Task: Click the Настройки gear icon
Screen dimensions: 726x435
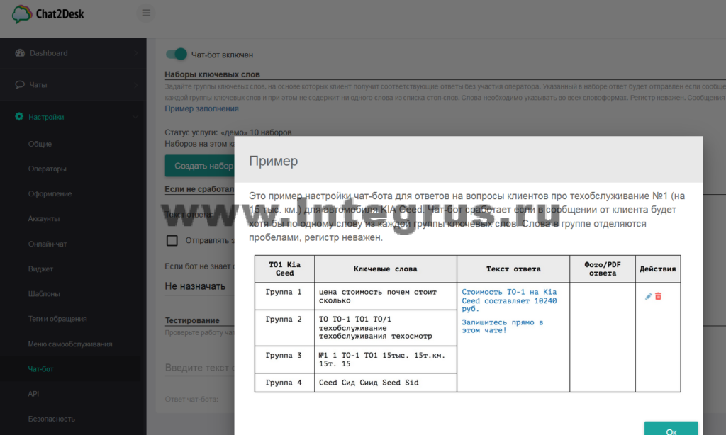Action: pos(19,117)
